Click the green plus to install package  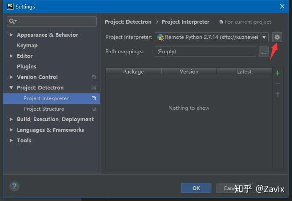coord(278,73)
